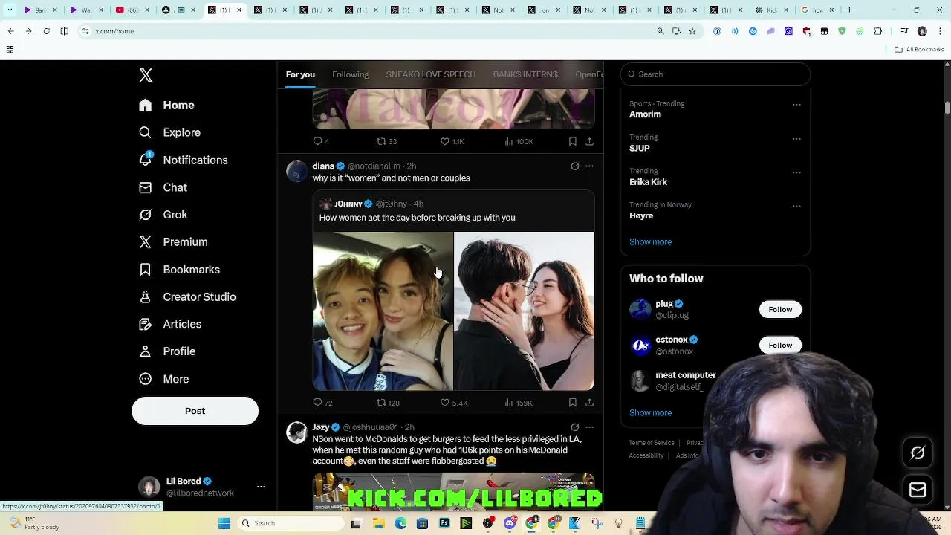Like diana's post with 5.4K likes
The height and width of the screenshot is (535, 951).
tap(453, 403)
